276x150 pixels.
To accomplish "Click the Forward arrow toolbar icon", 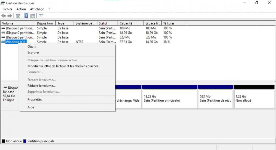I will [10, 16].
